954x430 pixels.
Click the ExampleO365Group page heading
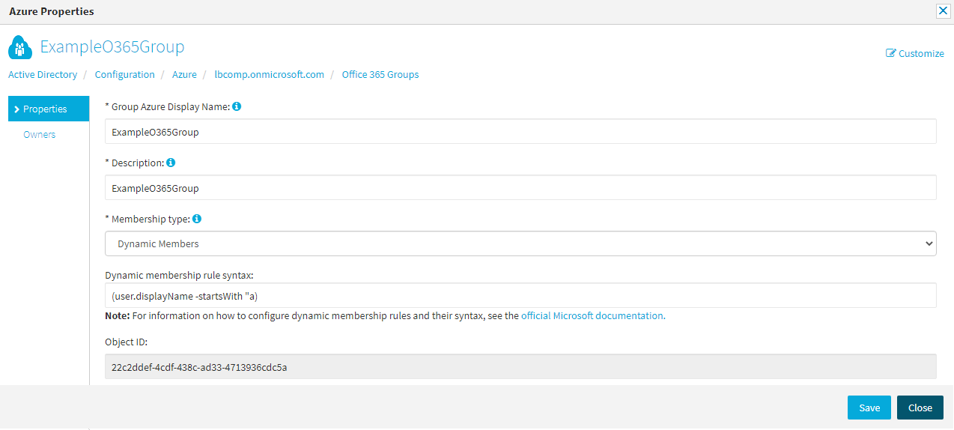pyautogui.click(x=112, y=46)
